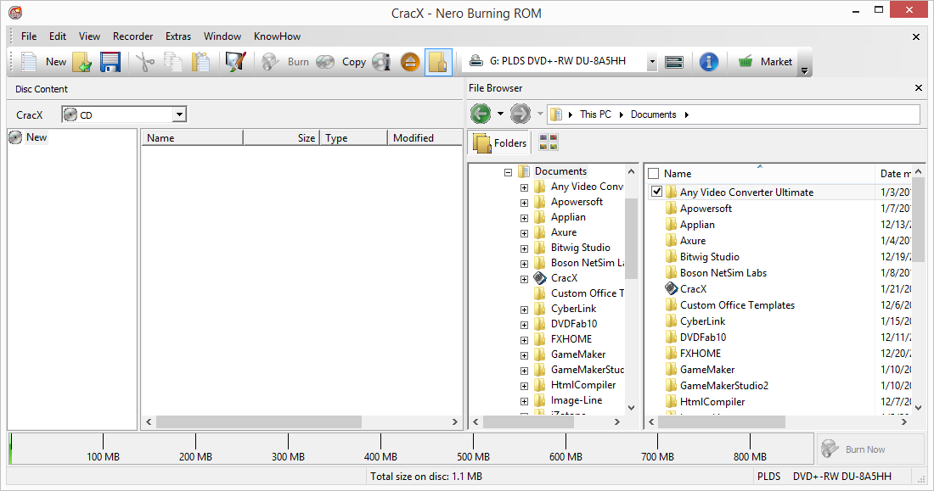934x491 pixels.
Task: Close the File Browser panel
Action: click(919, 88)
